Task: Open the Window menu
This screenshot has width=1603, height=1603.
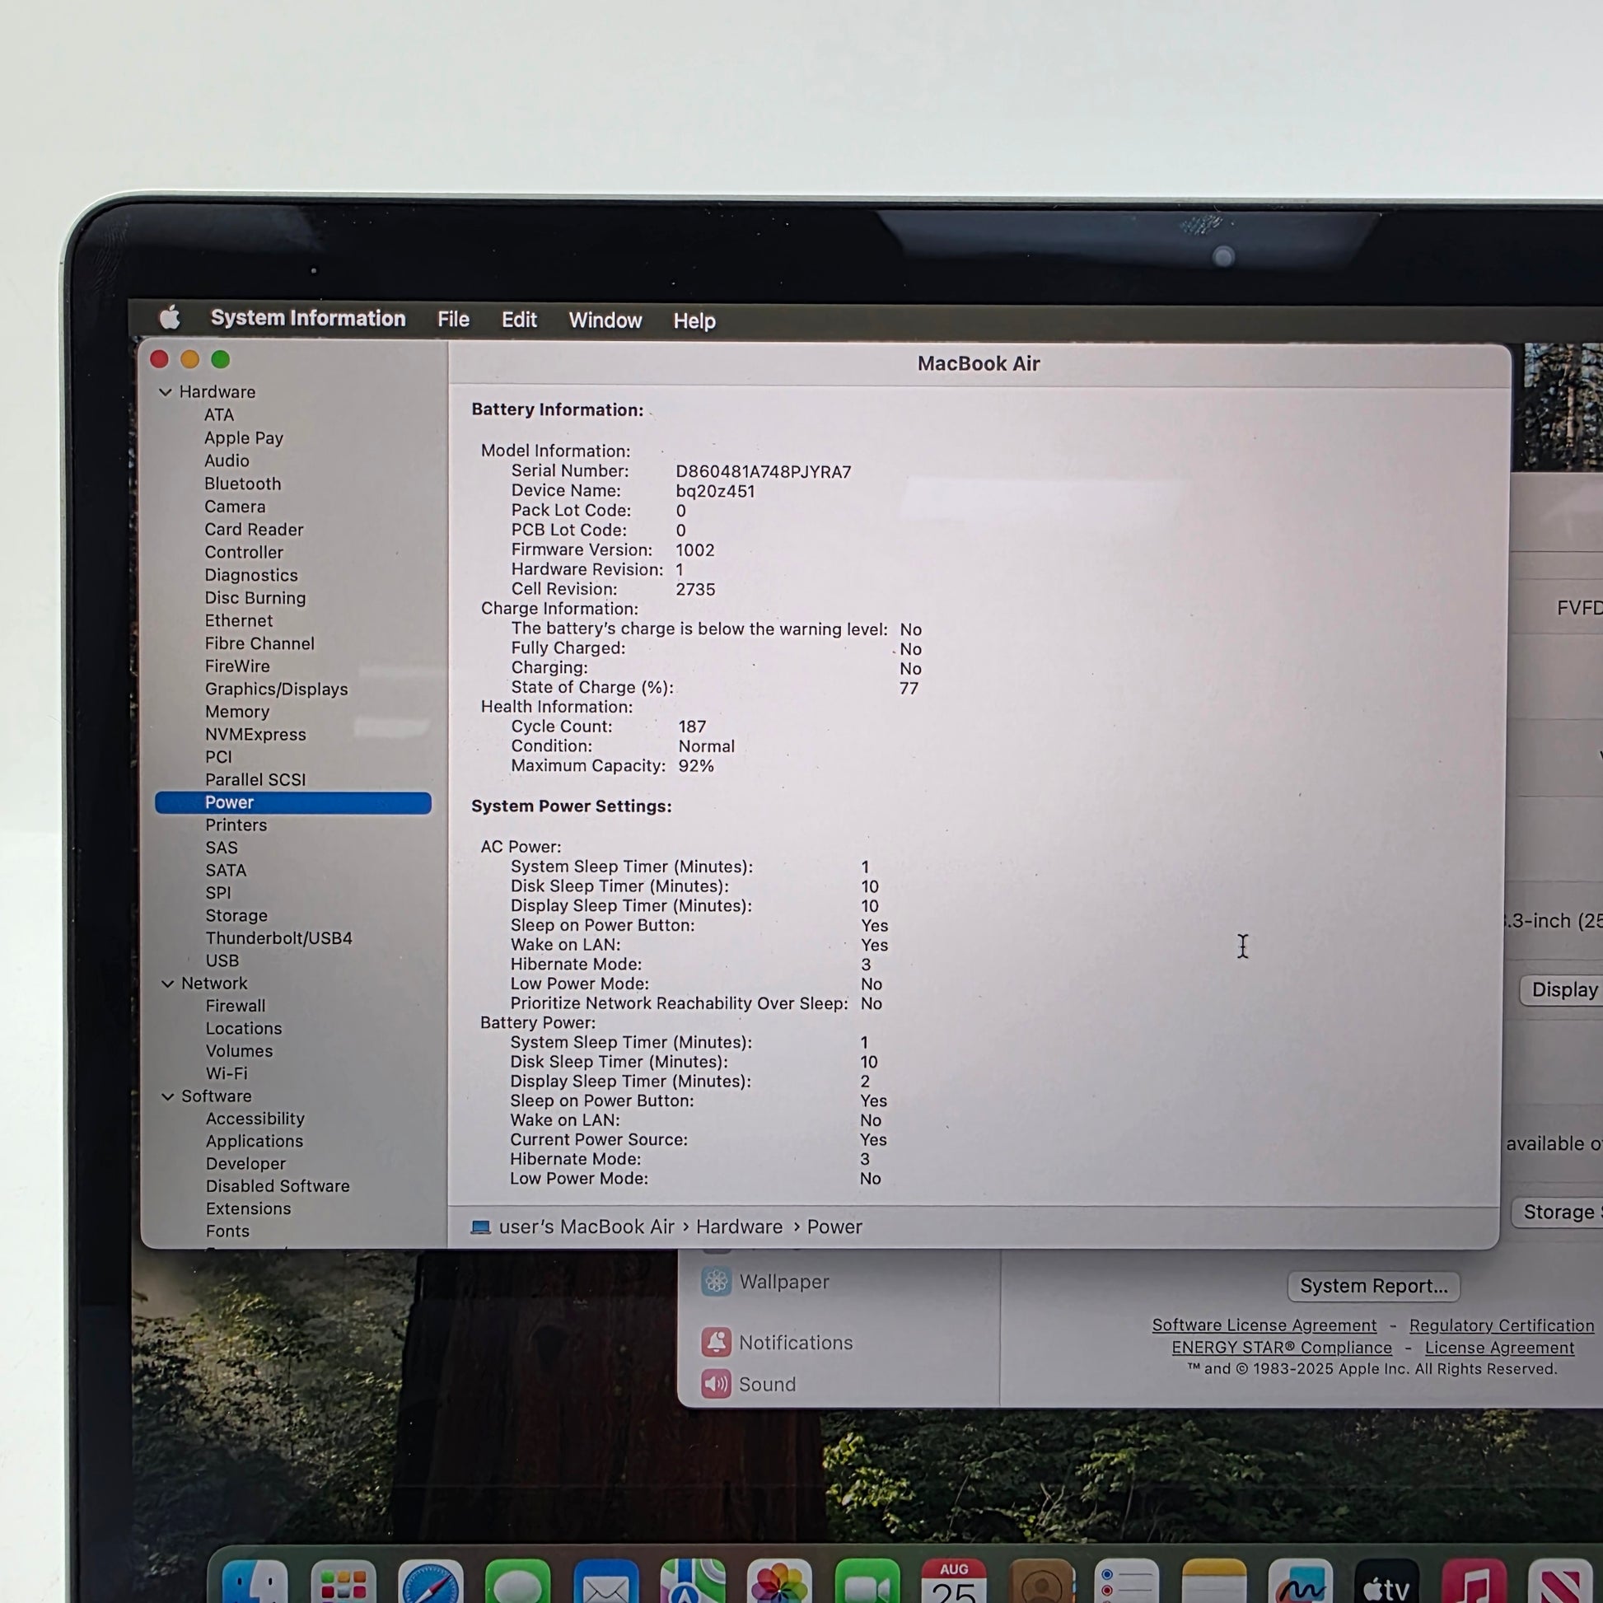Action: tap(605, 320)
